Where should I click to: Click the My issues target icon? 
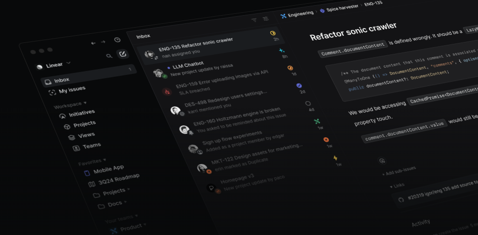pyautogui.click(x=52, y=92)
